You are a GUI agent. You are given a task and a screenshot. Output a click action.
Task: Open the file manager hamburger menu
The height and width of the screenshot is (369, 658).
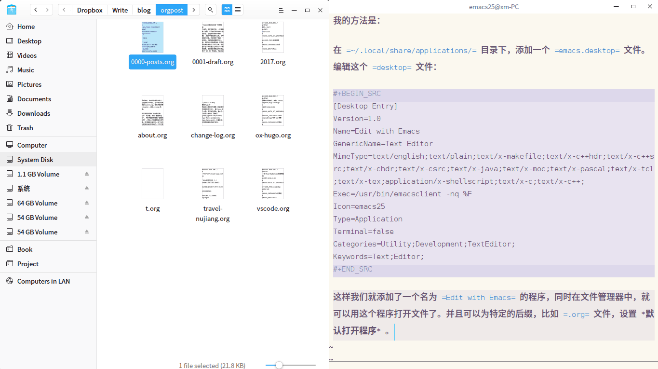282,10
